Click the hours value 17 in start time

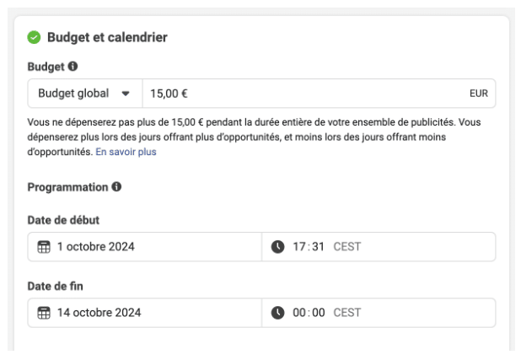click(x=299, y=247)
